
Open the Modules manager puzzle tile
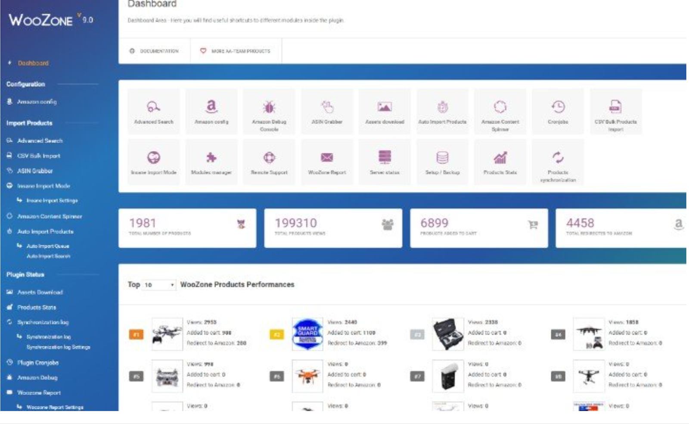[x=211, y=162]
